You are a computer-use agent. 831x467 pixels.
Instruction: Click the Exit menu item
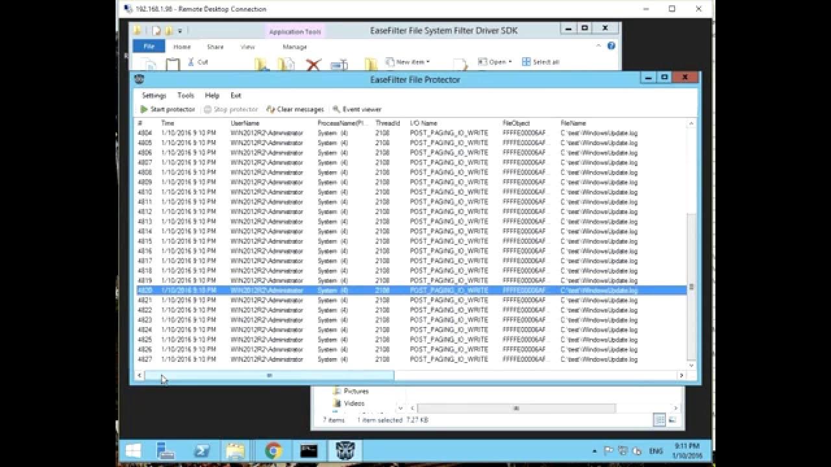[x=236, y=95]
